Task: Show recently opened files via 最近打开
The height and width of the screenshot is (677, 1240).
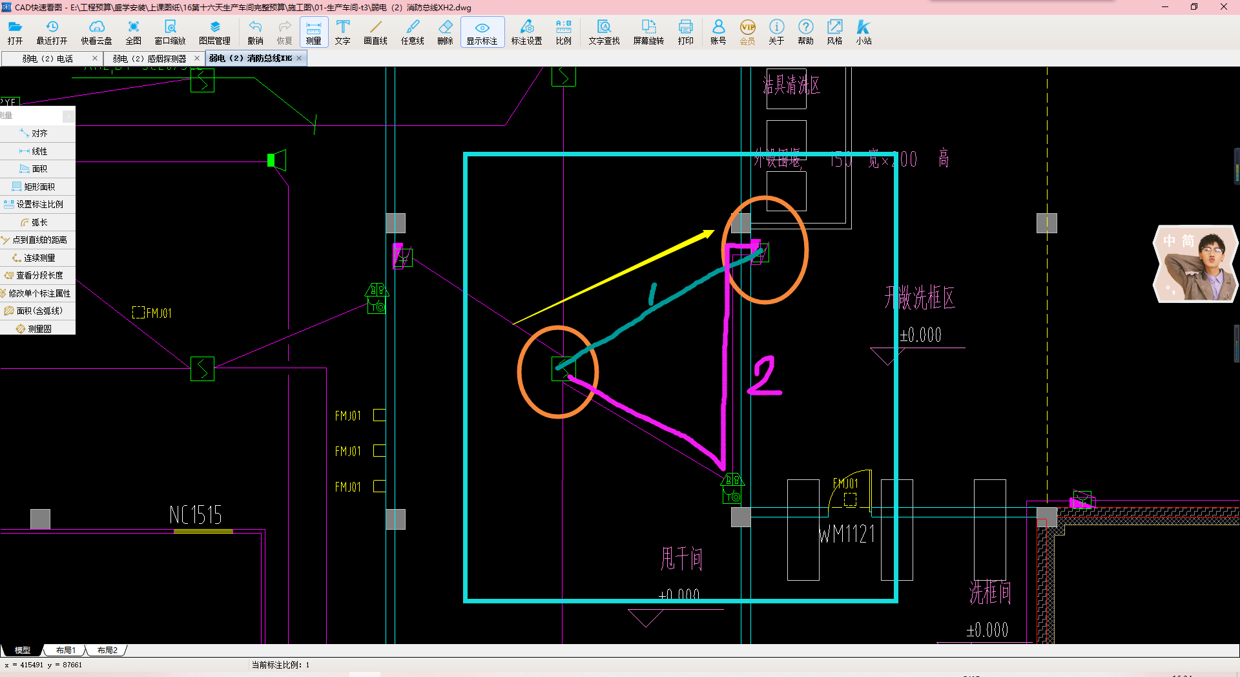Action: [x=52, y=32]
